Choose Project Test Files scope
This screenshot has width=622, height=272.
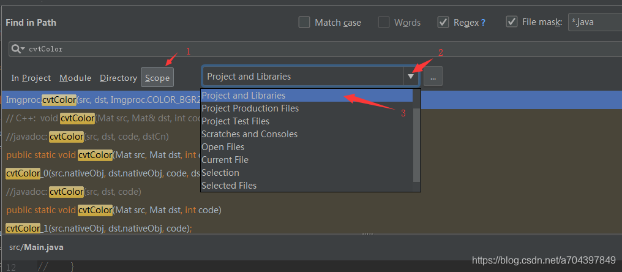coord(307,121)
